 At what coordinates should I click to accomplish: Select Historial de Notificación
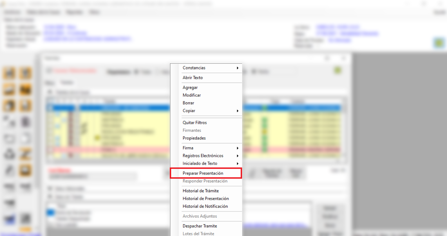pos(205,206)
